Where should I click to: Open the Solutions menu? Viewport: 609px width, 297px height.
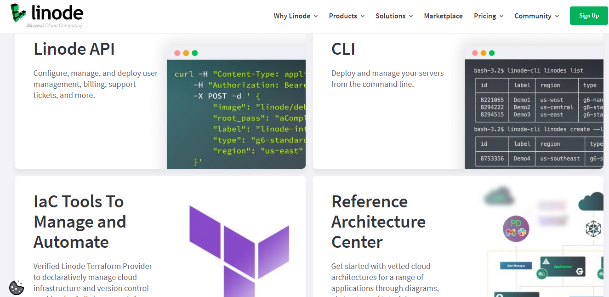(394, 16)
